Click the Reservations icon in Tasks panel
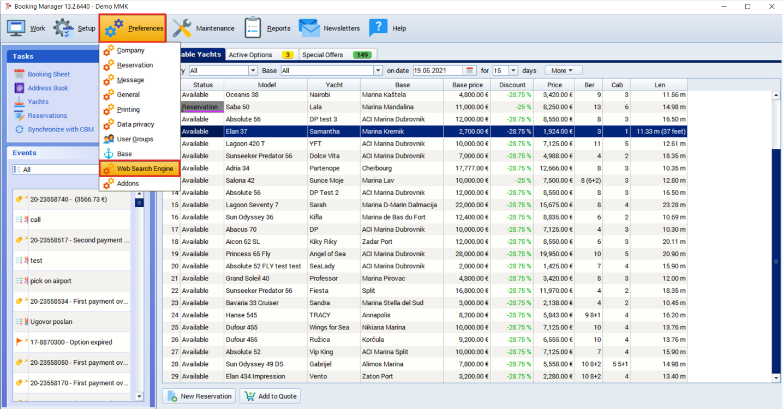This screenshot has width=783, height=409. pos(19,116)
